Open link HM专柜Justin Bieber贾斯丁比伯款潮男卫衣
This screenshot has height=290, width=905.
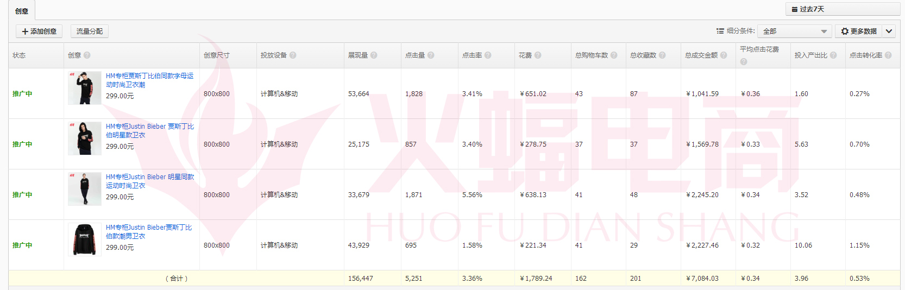tap(149, 232)
